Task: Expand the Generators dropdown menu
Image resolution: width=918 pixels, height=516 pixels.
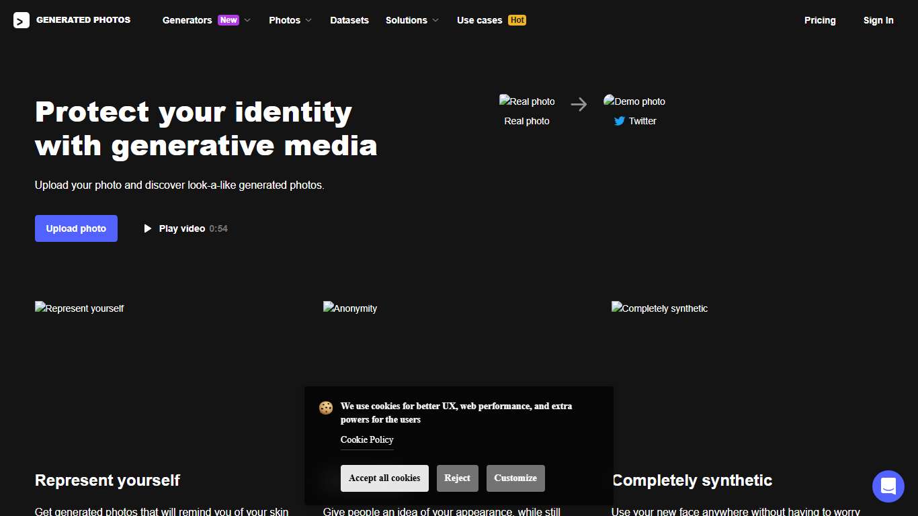Action: coord(187,20)
